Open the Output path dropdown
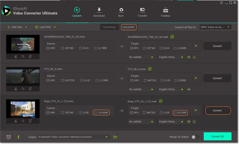 (107, 137)
